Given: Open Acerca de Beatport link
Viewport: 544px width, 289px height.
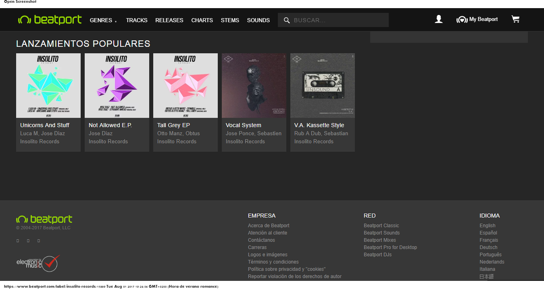Looking at the screenshot, I should coord(268,225).
